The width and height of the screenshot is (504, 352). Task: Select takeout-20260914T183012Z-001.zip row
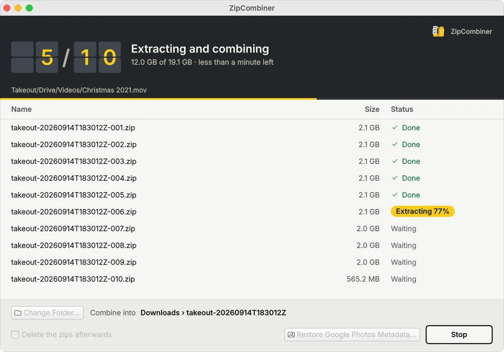252,128
